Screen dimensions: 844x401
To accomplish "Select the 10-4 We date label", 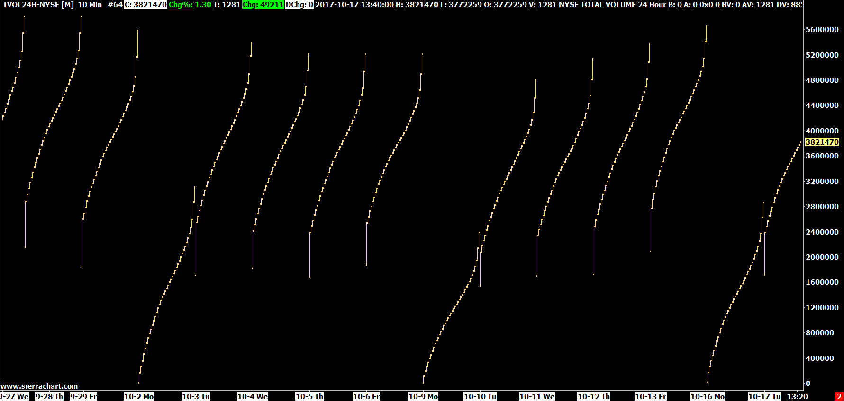I will point(253,396).
